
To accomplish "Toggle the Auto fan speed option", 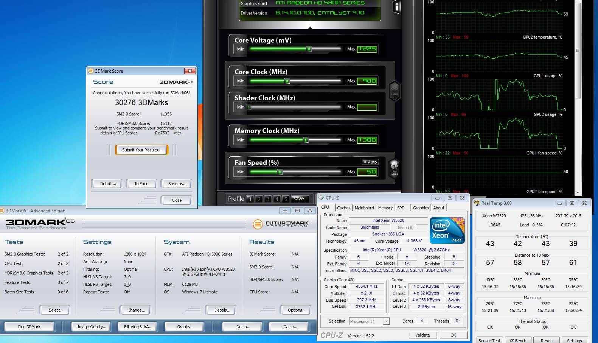I will [x=370, y=162].
